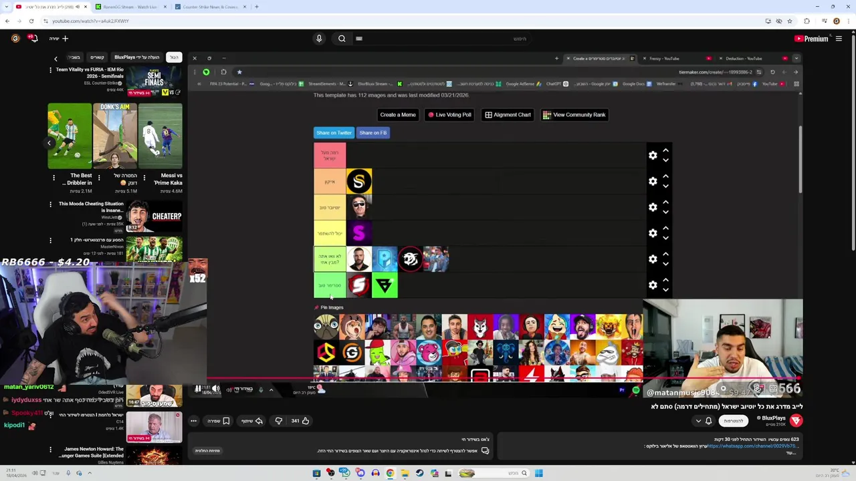Click the red top tier label
This screenshot has width=856, height=481.
330,156
